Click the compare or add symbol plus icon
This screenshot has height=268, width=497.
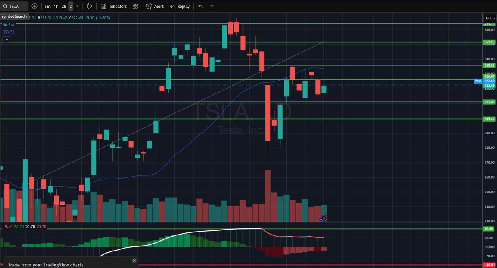[34, 6]
